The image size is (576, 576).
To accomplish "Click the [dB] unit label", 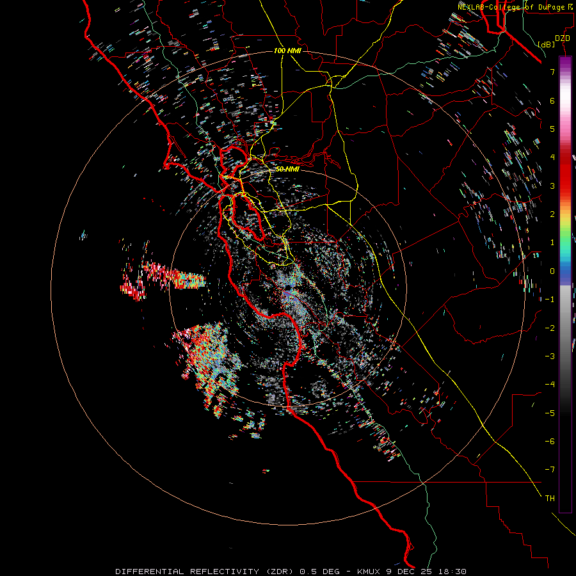I will (x=547, y=44).
